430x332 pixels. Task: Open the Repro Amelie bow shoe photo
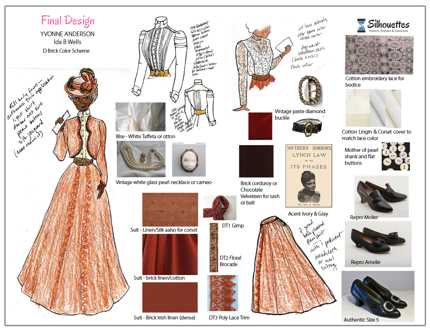click(378, 244)
